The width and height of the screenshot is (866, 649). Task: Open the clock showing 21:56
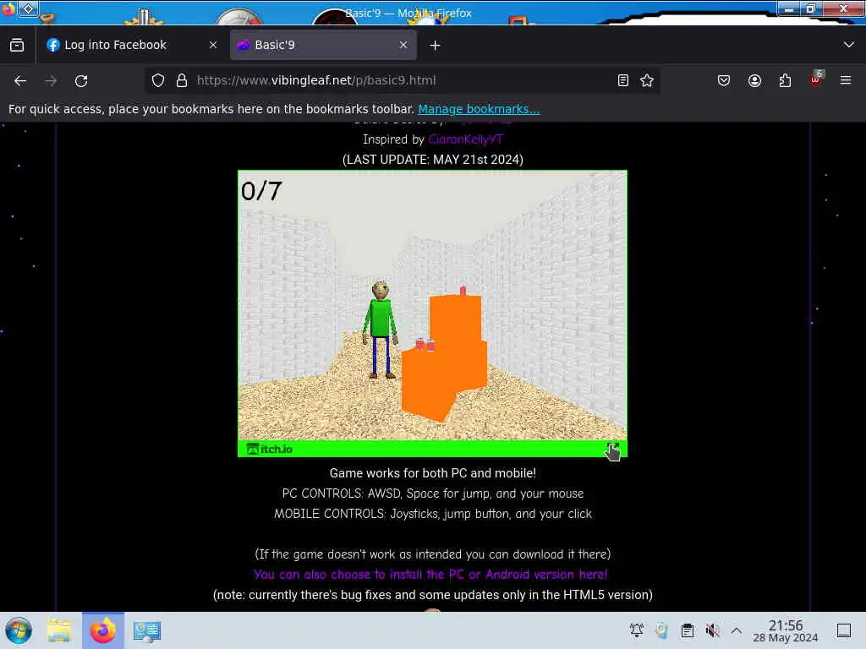(786, 630)
